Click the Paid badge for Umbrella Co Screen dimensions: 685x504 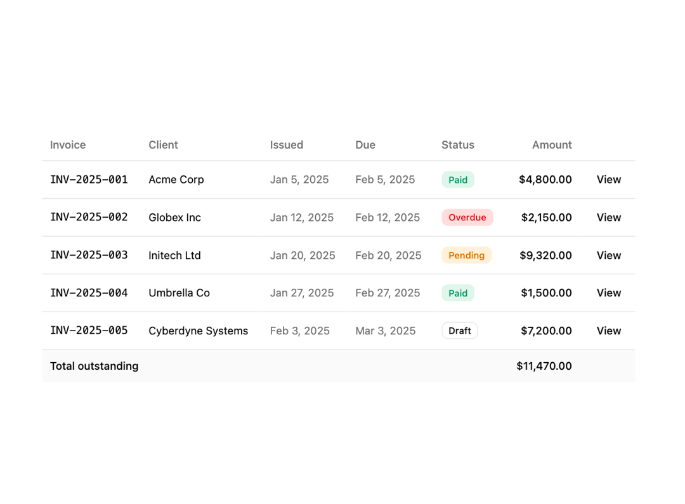pos(458,293)
